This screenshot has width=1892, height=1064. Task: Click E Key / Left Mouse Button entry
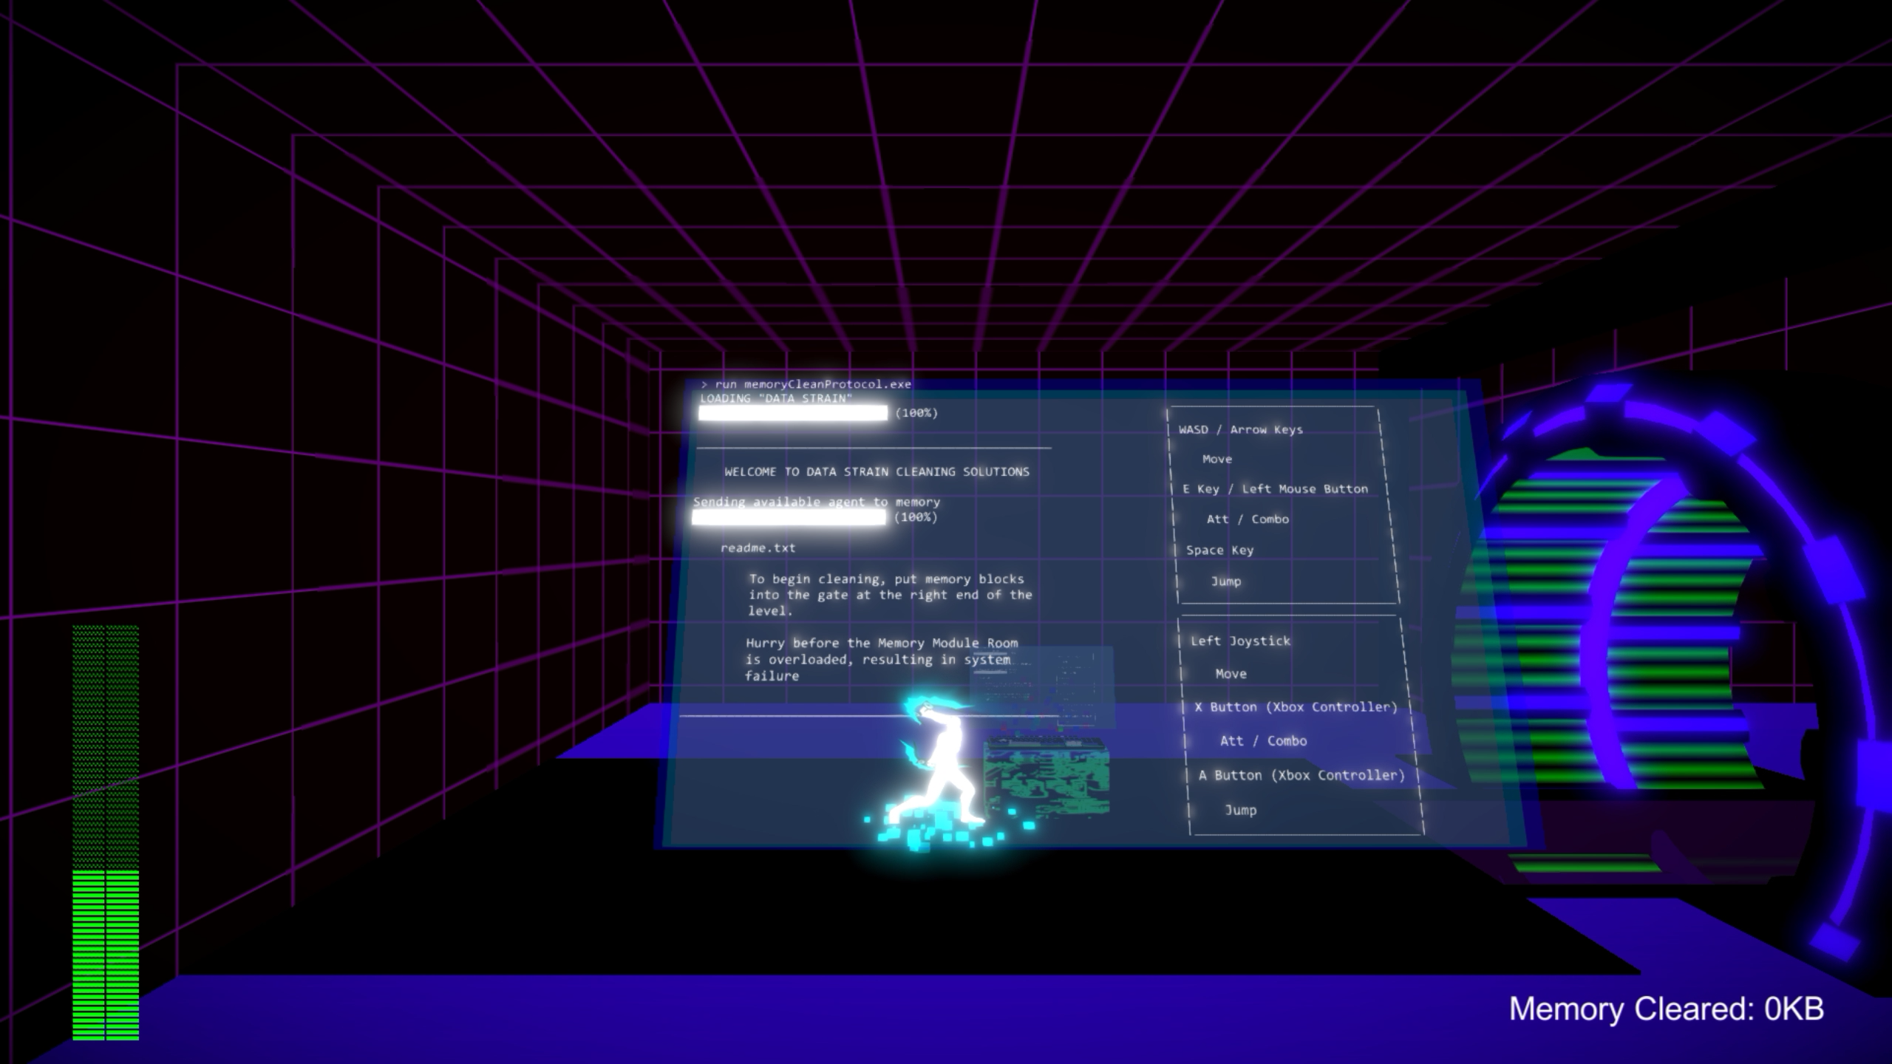1276,489
